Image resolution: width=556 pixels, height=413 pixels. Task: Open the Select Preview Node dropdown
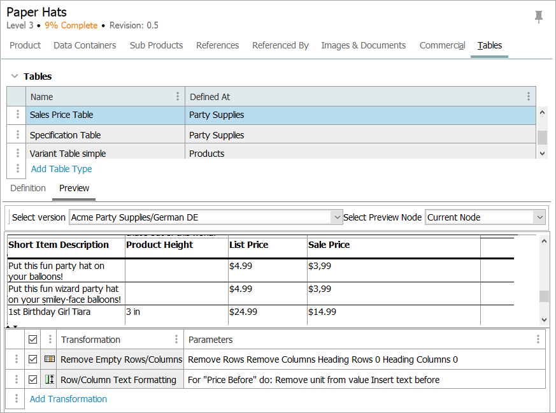(540, 217)
